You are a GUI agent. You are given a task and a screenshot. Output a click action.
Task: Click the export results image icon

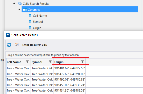click(x=17, y=45)
